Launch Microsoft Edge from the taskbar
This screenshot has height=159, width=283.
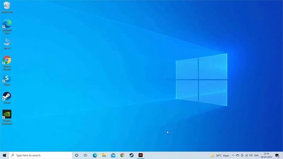click(95, 155)
